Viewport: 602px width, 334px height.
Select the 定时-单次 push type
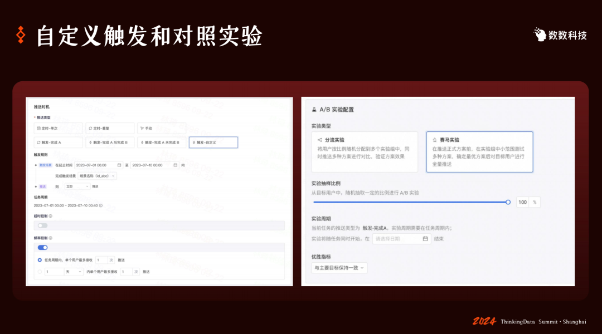[x=58, y=128]
